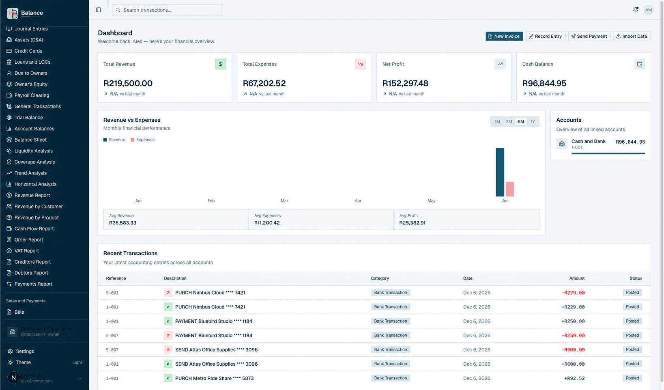Click the Total Expenses trend-down icon
Image resolution: width=664 pixels, height=390 pixels.
click(360, 64)
